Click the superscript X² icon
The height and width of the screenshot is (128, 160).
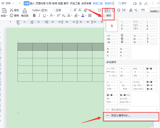pos(58,16)
